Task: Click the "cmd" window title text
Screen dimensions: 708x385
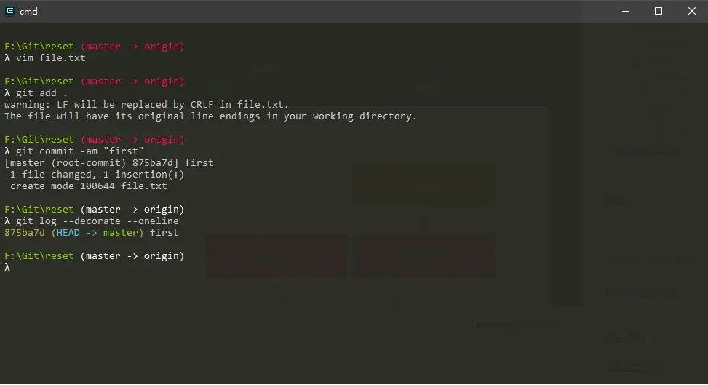Action: tap(28, 11)
